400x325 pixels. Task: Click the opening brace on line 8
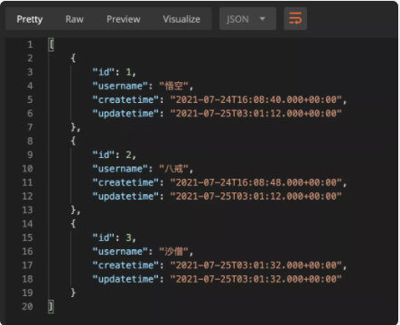73,141
